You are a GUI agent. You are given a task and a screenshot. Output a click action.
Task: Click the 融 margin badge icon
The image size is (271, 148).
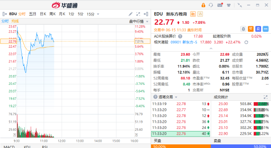tap(193, 14)
